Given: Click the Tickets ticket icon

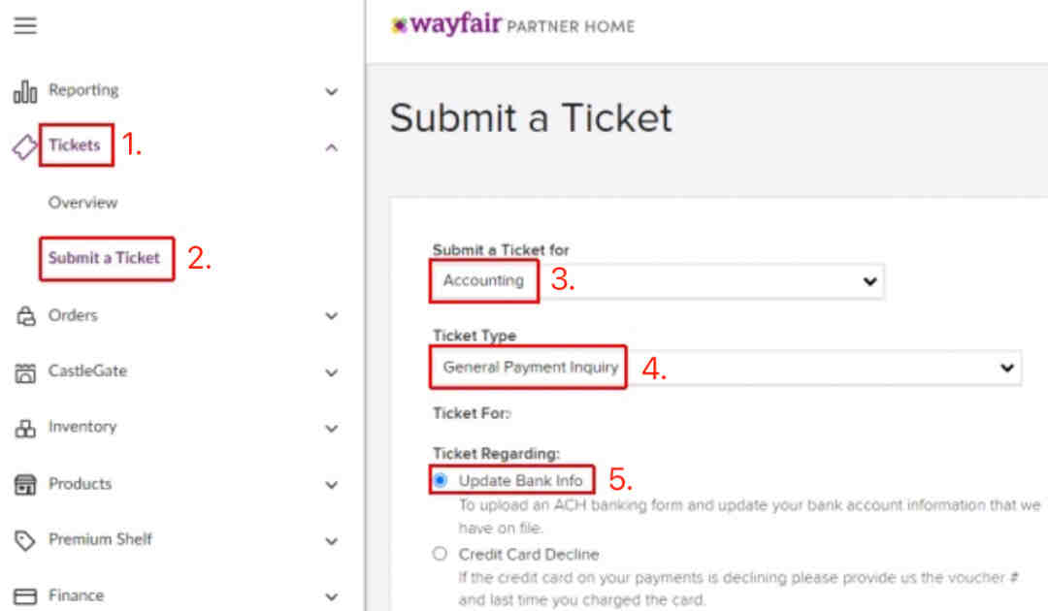Looking at the screenshot, I should pyautogui.click(x=24, y=146).
